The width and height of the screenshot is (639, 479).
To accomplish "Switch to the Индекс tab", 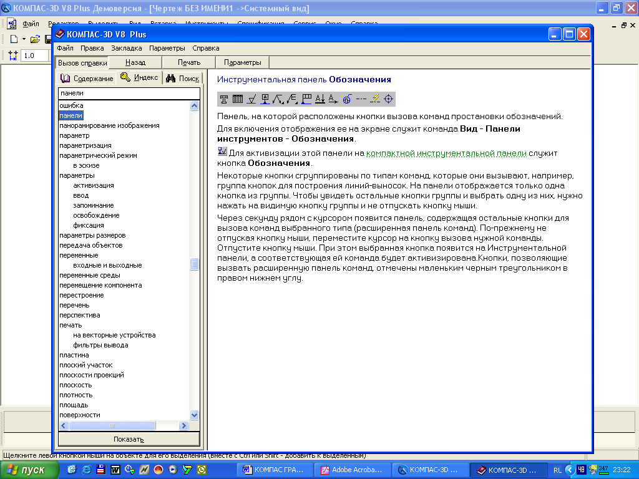I will 139,77.
